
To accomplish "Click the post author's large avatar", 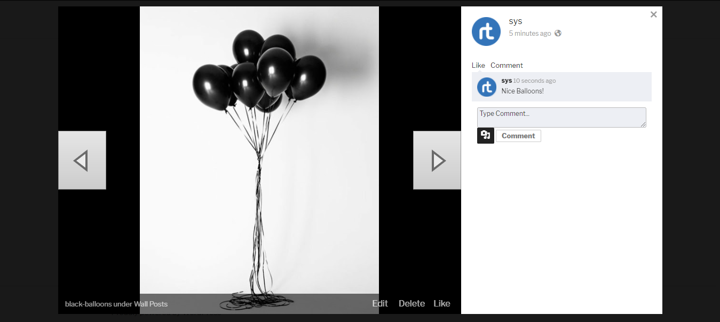I will [486, 32].
